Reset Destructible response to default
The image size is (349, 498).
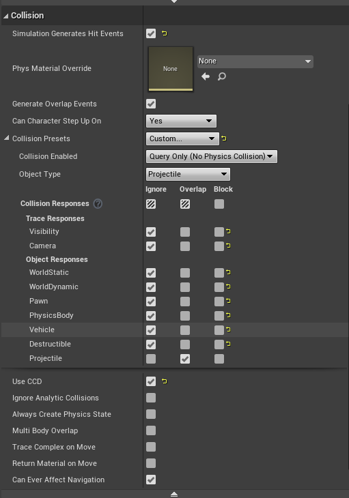point(228,344)
